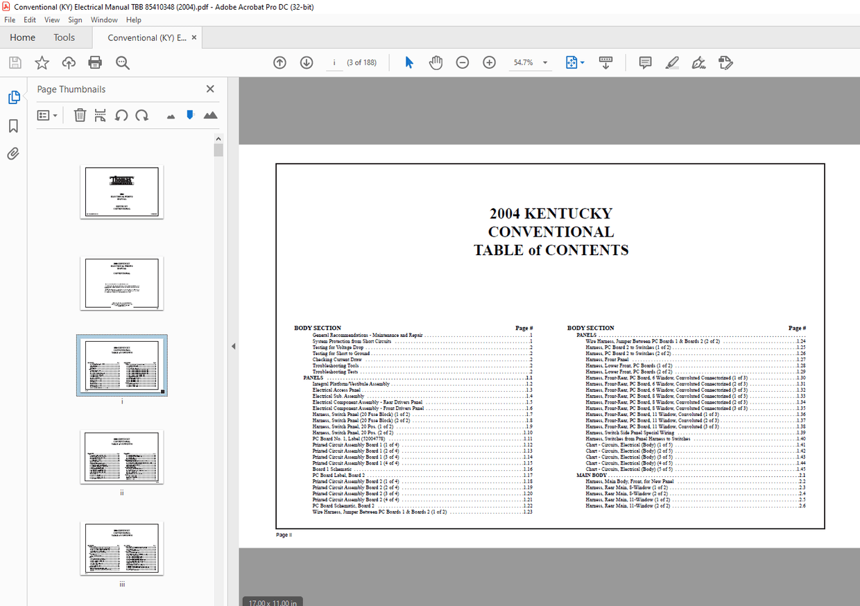Select the page ii thumbnail
Viewport: 860px width, 606px height.
pos(121,456)
